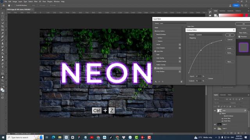Click the fx icon in Layer Style dialog

point(156,82)
